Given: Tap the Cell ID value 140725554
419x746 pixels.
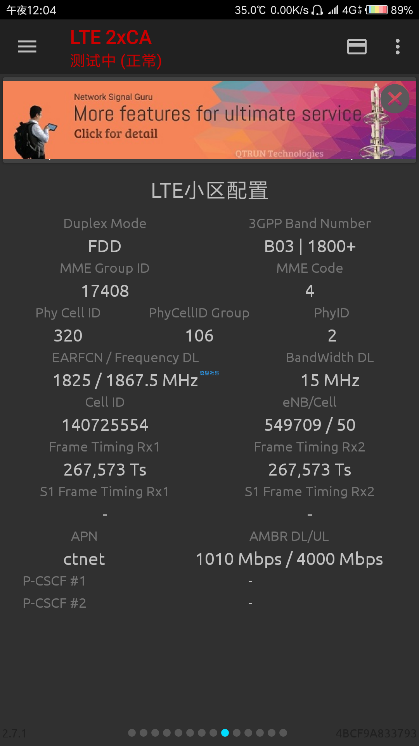Looking at the screenshot, I should 105,425.
